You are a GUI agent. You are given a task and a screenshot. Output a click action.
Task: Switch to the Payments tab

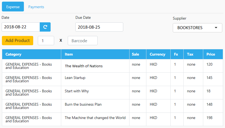click(36, 7)
